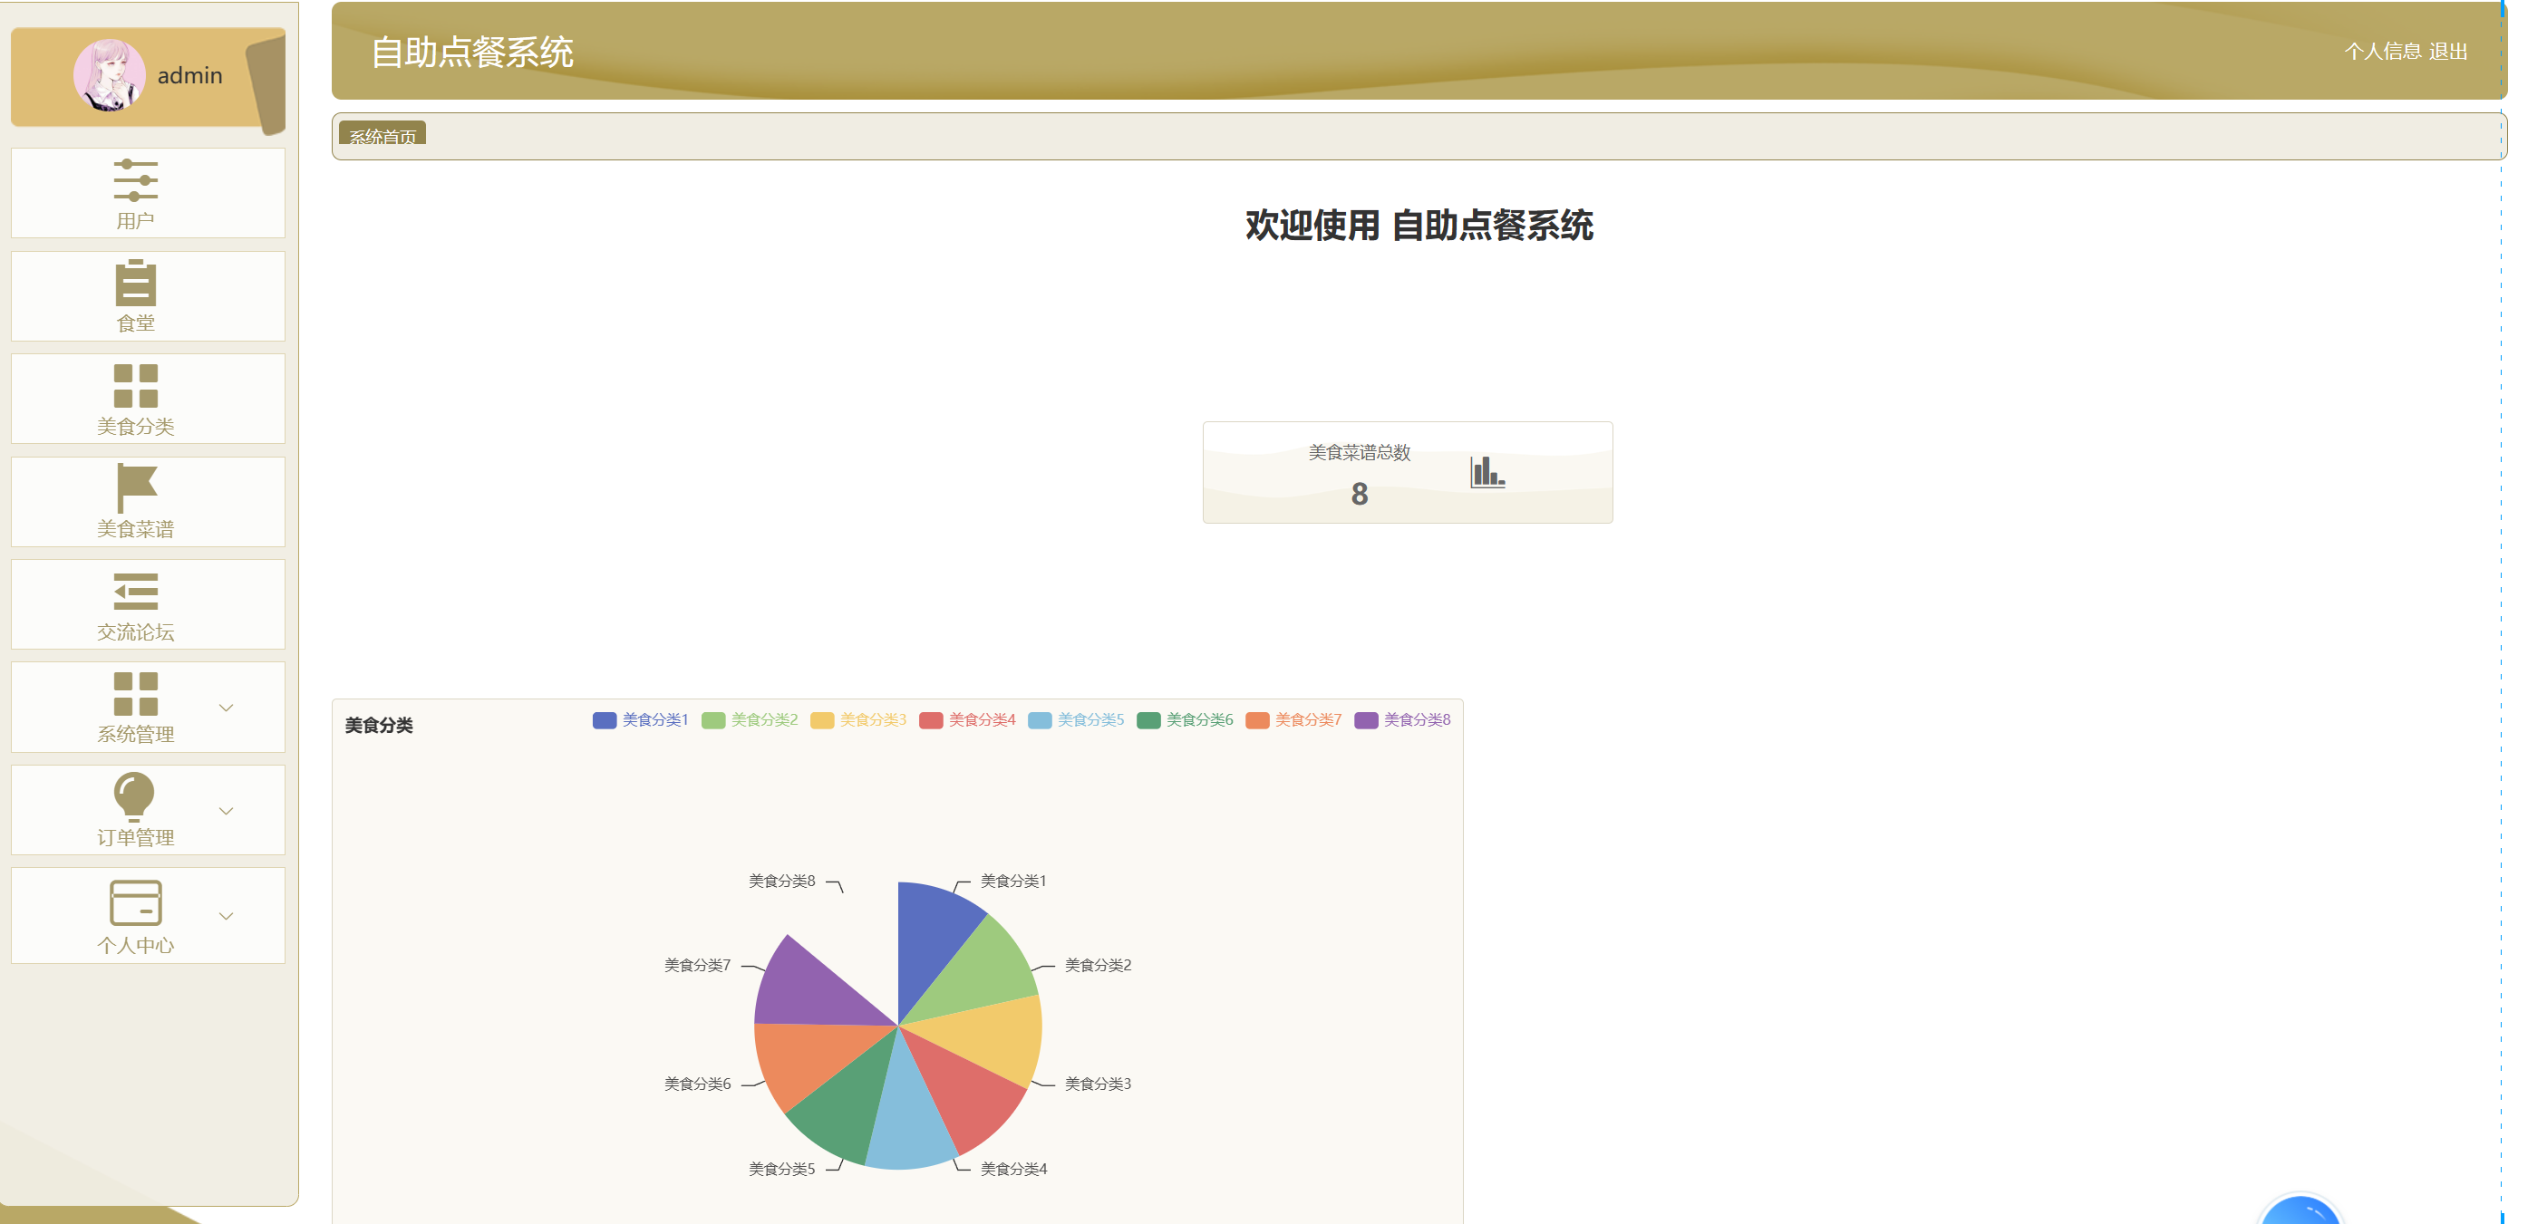Click 退出 to log out
The height and width of the screenshot is (1224, 2547).
[x=2448, y=52]
